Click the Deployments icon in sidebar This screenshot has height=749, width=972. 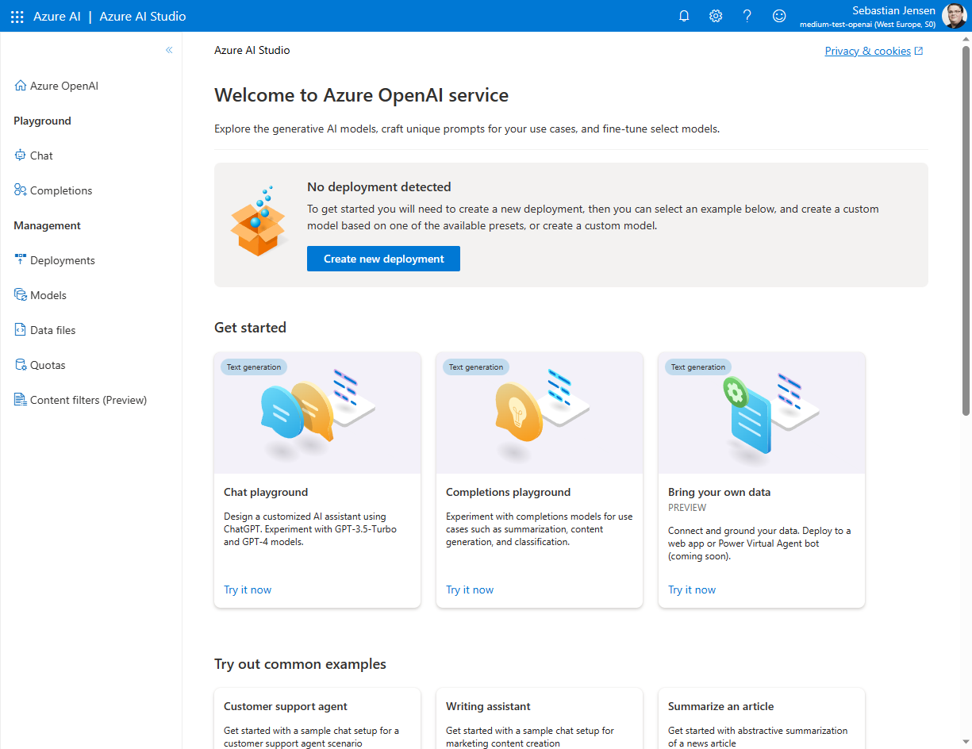point(21,260)
